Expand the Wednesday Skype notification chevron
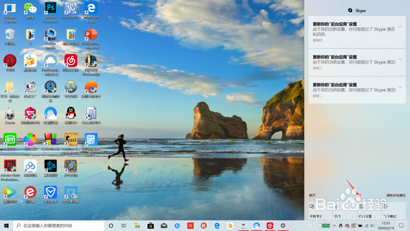This screenshot has height=231, width=410. [x=400, y=59]
